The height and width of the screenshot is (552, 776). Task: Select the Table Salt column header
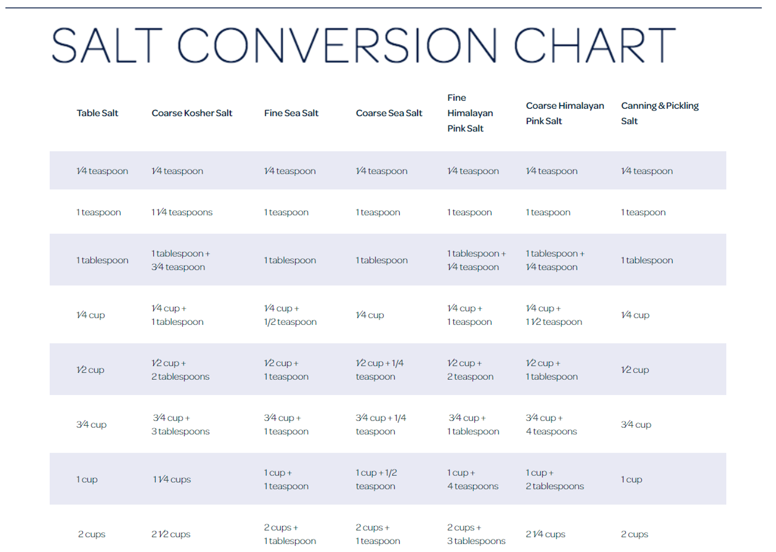(97, 113)
